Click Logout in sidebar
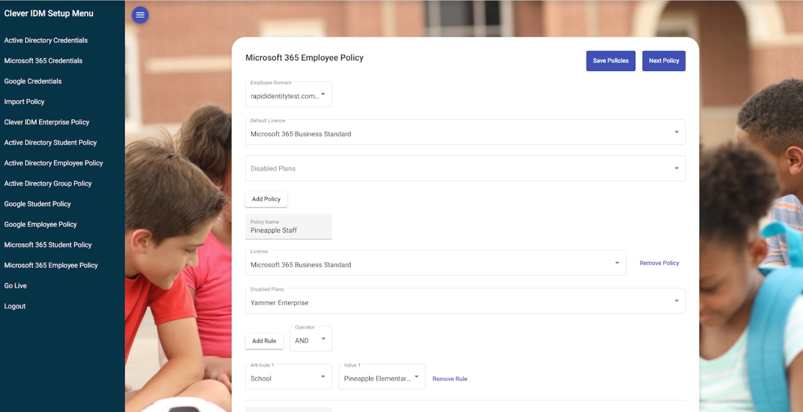Image resolution: width=803 pixels, height=412 pixels. [x=15, y=306]
